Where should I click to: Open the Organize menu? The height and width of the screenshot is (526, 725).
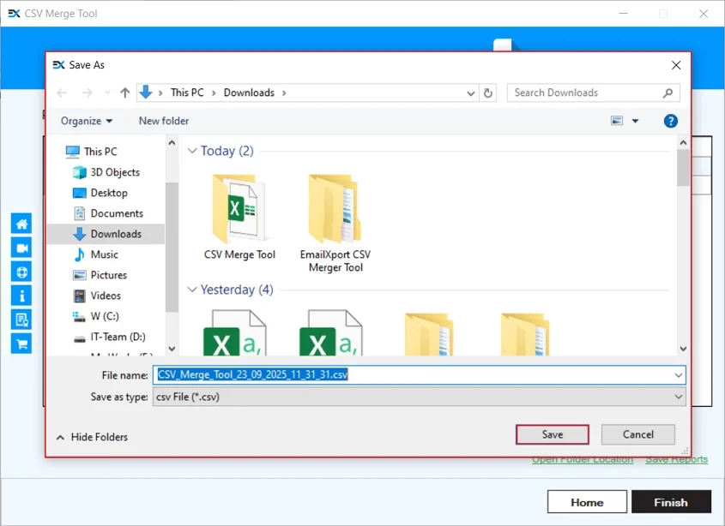[x=85, y=121]
